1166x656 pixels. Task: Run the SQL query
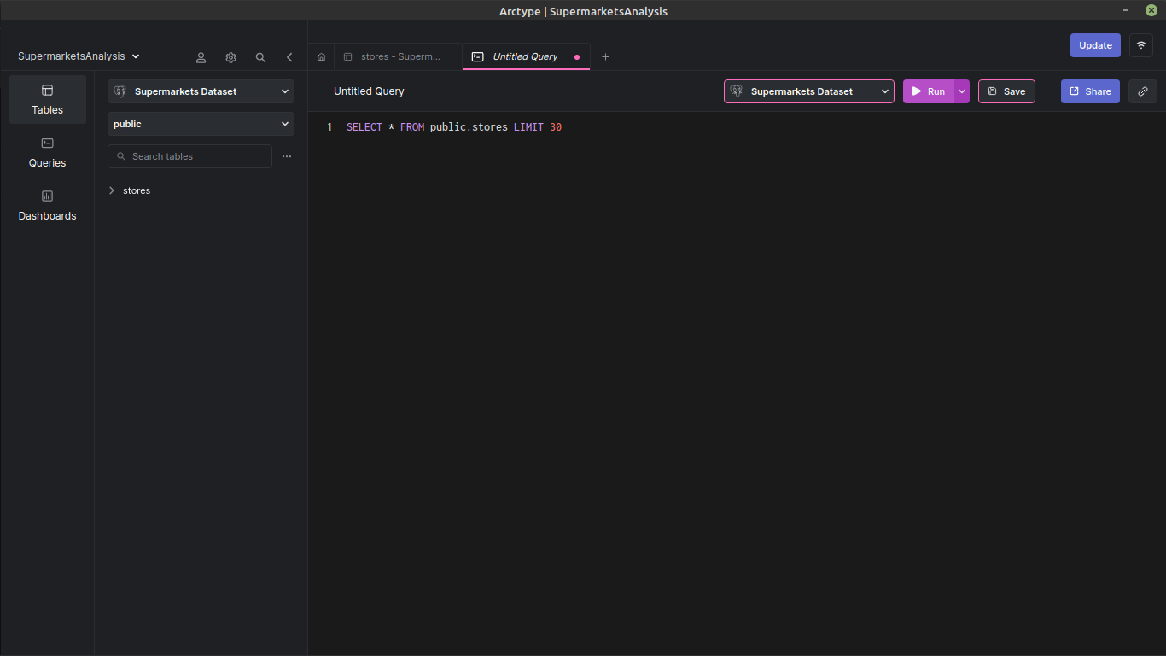[930, 91]
